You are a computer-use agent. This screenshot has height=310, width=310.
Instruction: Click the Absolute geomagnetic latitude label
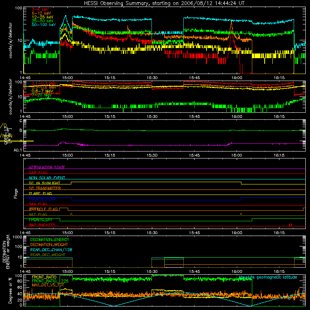pyautogui.click(x=268, y=277)
